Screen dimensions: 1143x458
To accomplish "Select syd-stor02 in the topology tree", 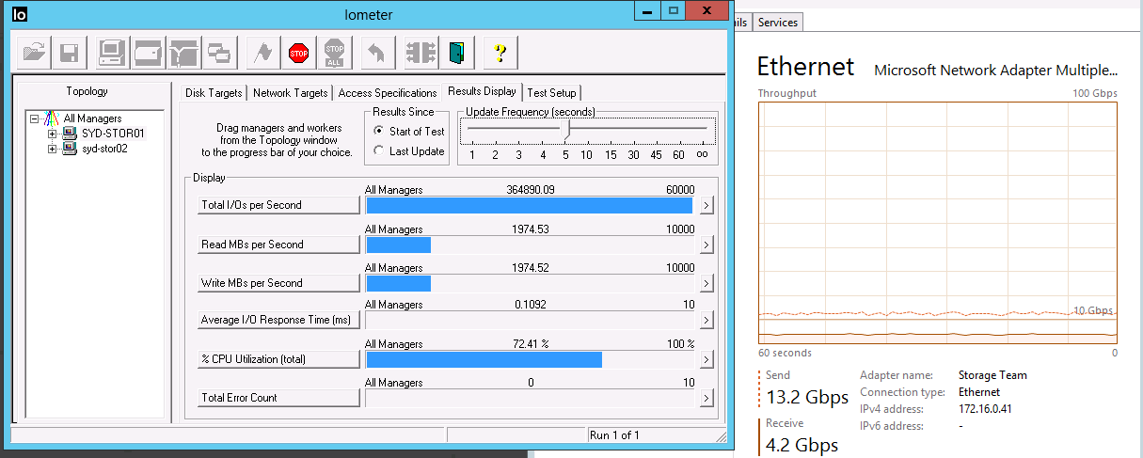I will [x=104, y=149].
